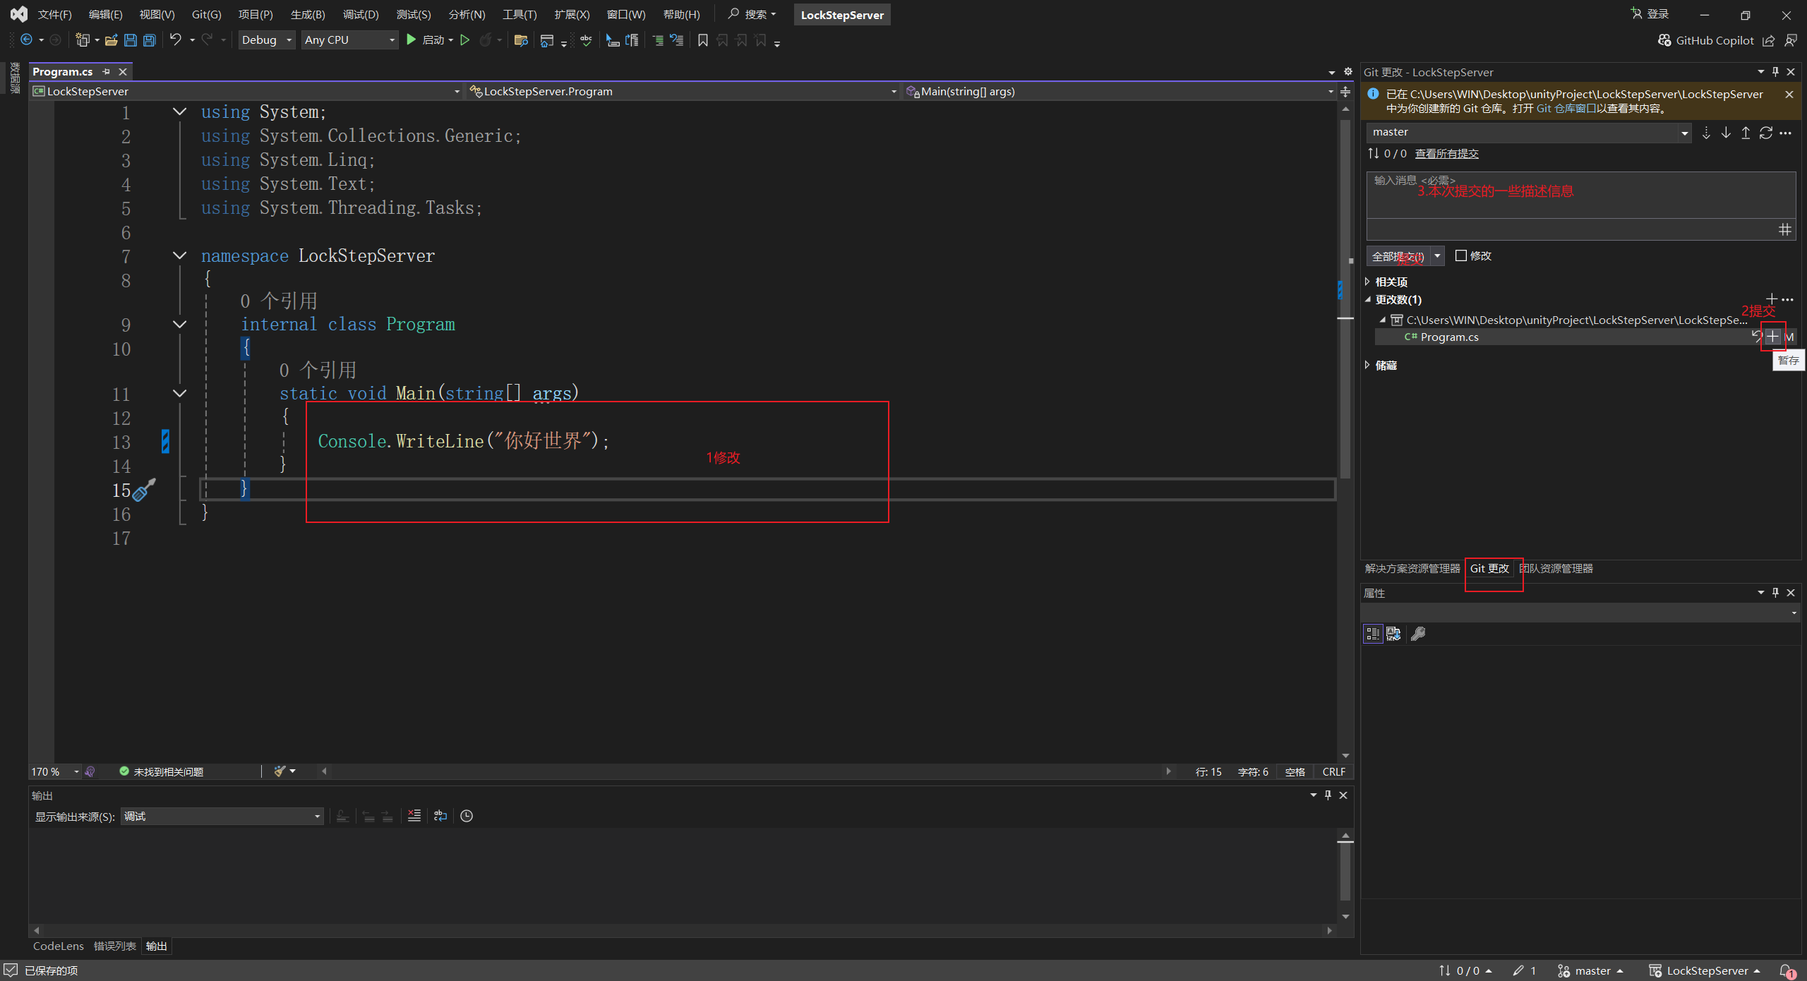The width and height of the screenshot is (1807, 981).
Task: Dismiss the Git repository info bar
Action: click(1789, 94)
